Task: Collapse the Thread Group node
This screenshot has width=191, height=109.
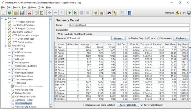Action: click(x=5, y=46)
